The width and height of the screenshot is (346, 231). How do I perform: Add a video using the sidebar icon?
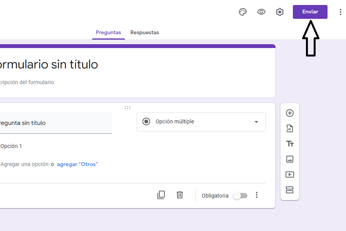290,174
